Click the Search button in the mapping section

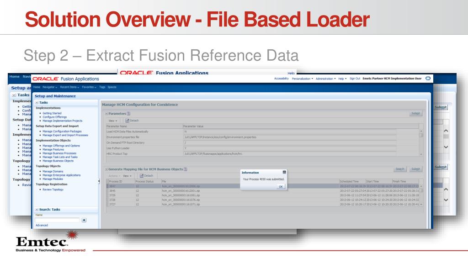[x=399, y=169]
